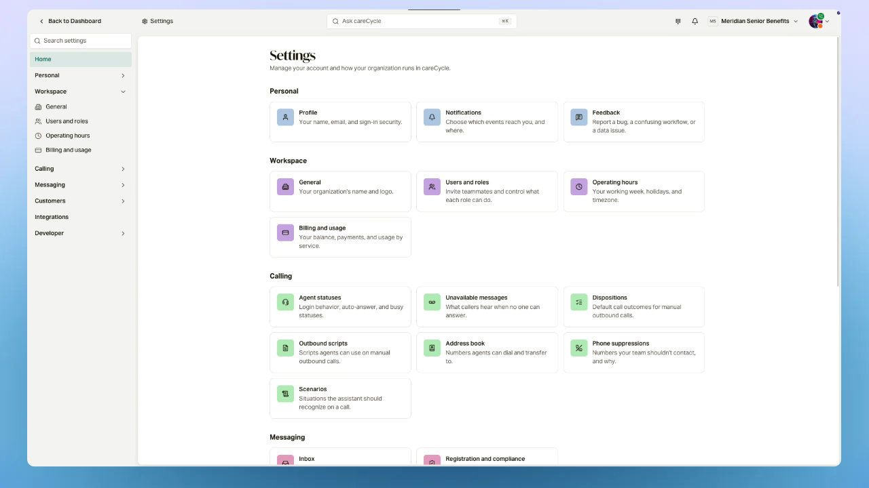
Task: Click the Operating hours card's clock icon
Action: tap(579, 186)
